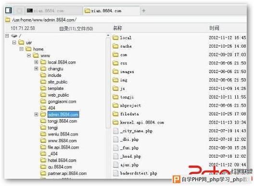Viewport: 254px width, 186px height.
Task: Sort by the 时间 column header
Action: coord(214,28)
